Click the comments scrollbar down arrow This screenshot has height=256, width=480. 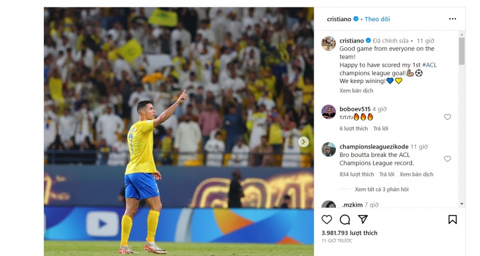[x=462, y=204]
